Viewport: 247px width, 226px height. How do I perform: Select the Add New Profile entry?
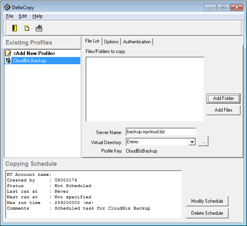pyautogui.click(x=34, y=53)
